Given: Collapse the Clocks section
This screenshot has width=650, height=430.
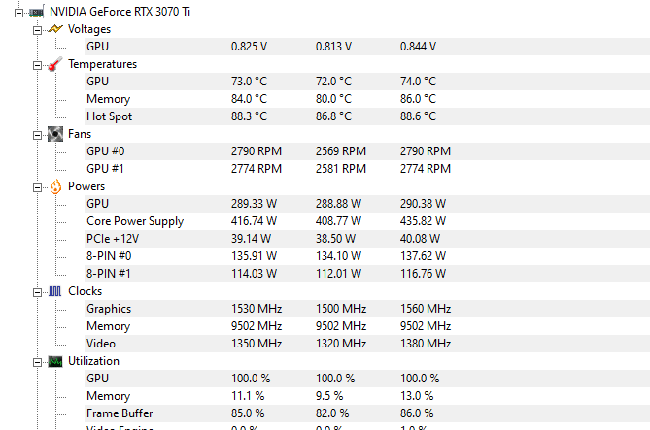Looking at the screenshot, I should (x=37, y=293).
